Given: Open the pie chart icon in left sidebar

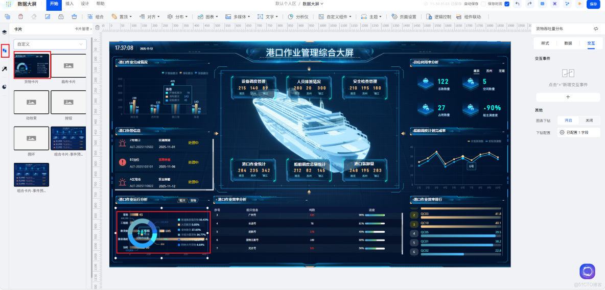Looking at the screenshot, I should (x=5, y=87).
